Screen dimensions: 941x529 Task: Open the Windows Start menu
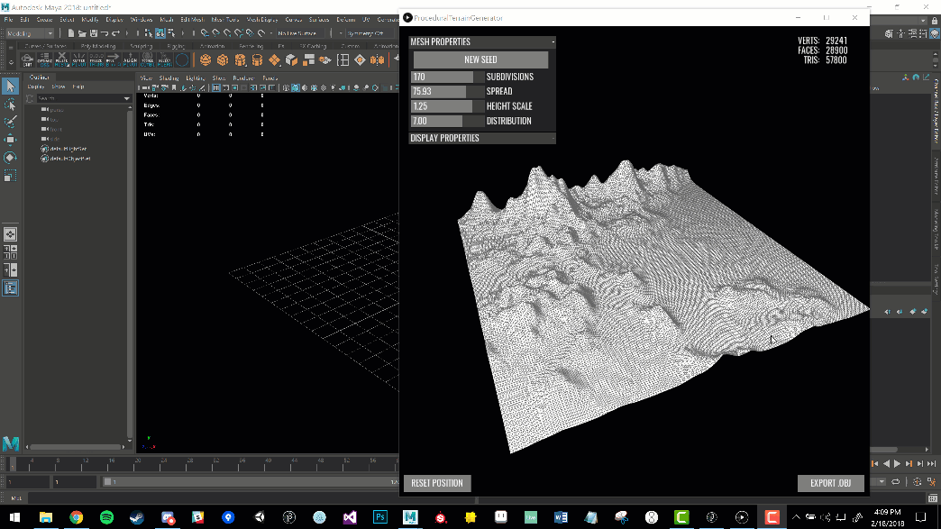(14, 517)
